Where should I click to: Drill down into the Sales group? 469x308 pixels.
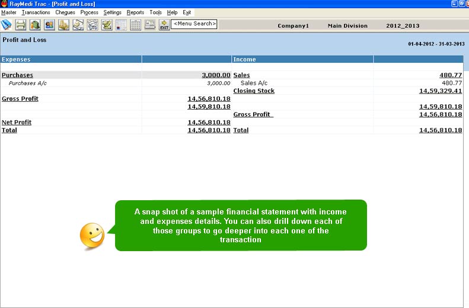241,75
